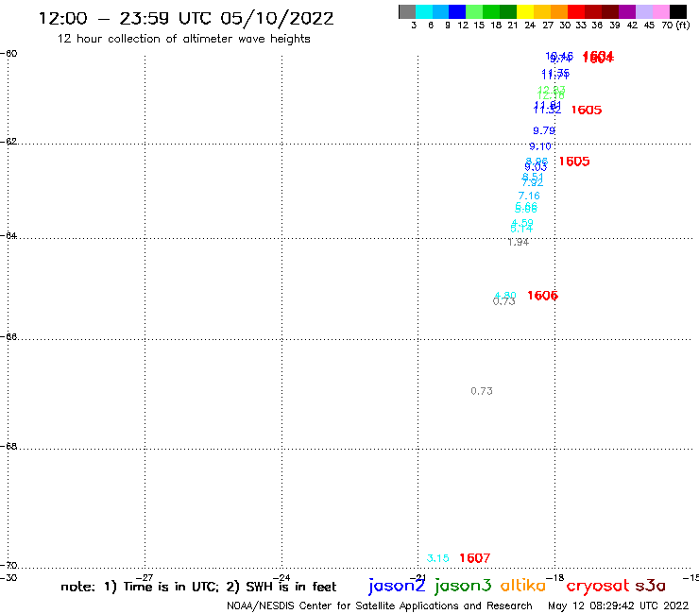This screenshot has height=614, width=699.
Task: Click the red 1606 time label
Action: [542, 296]
